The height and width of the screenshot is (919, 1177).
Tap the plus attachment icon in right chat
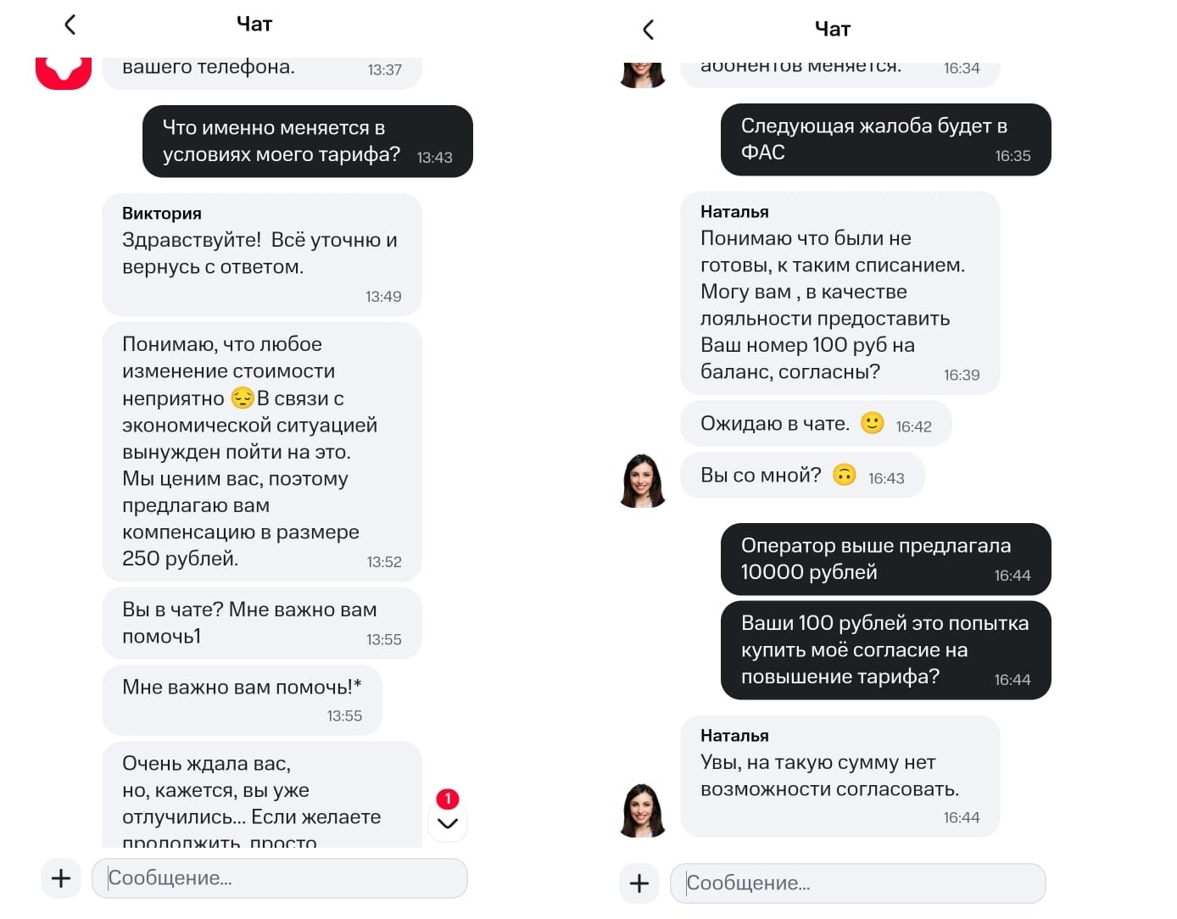[639, 883]
